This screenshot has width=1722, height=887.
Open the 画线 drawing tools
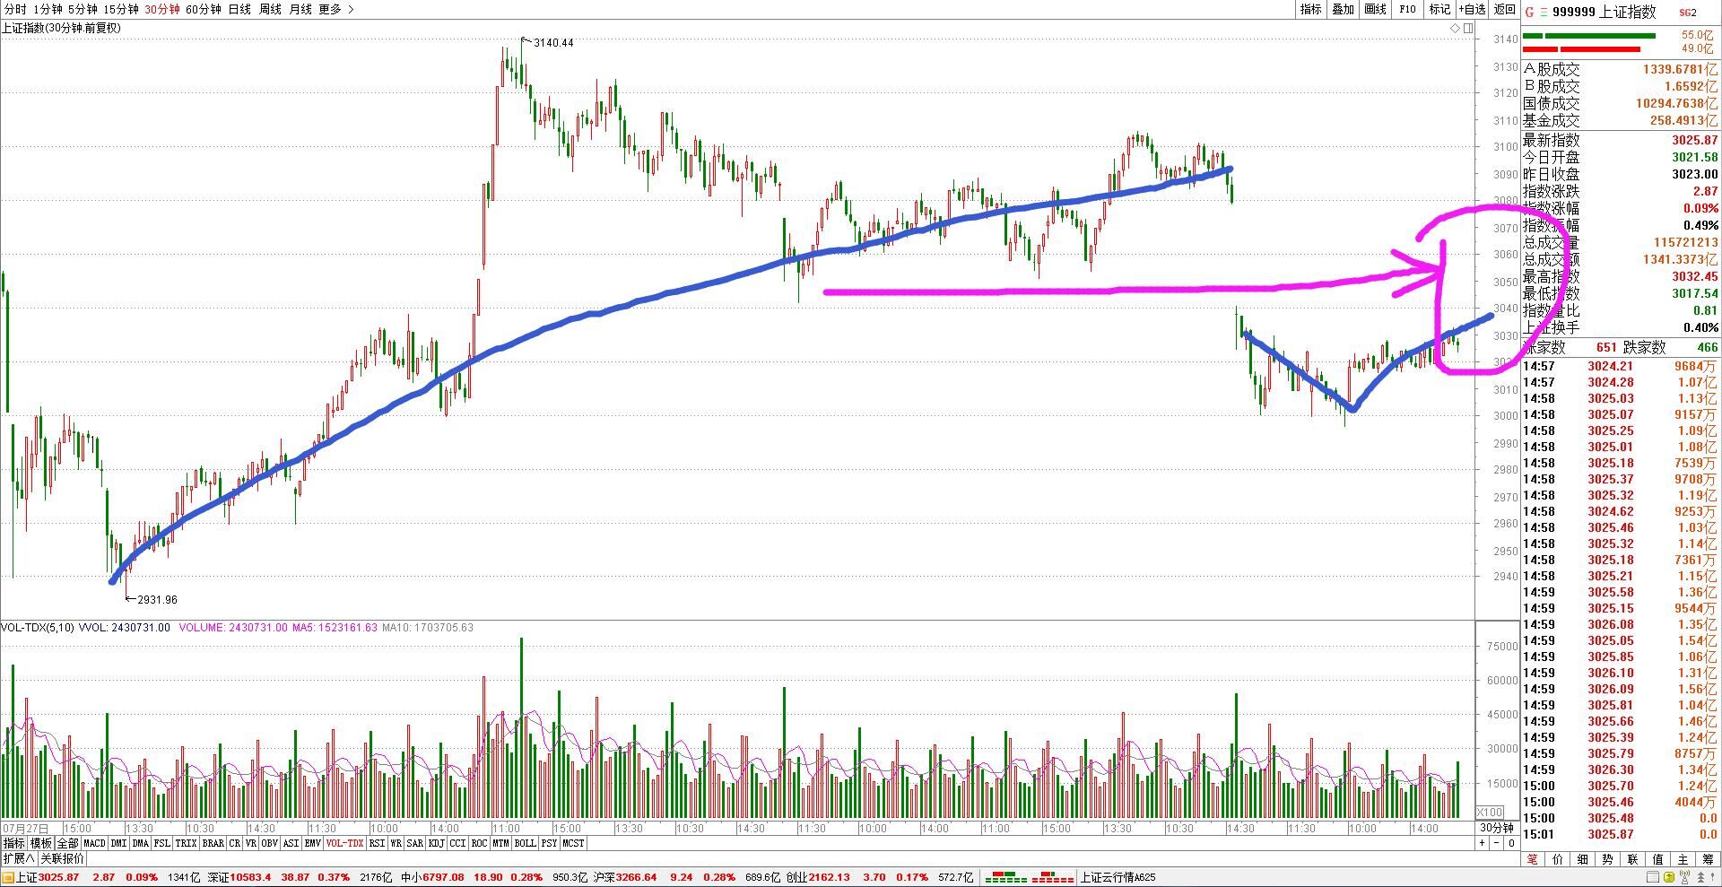pyautogui.click(x=1375, y=9)
